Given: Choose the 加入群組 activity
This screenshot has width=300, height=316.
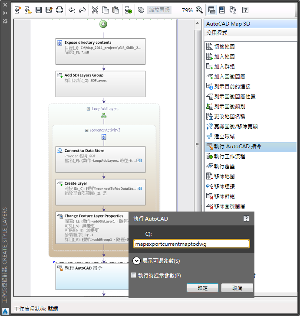Looking at the screenshot, I should coord(251,66).
